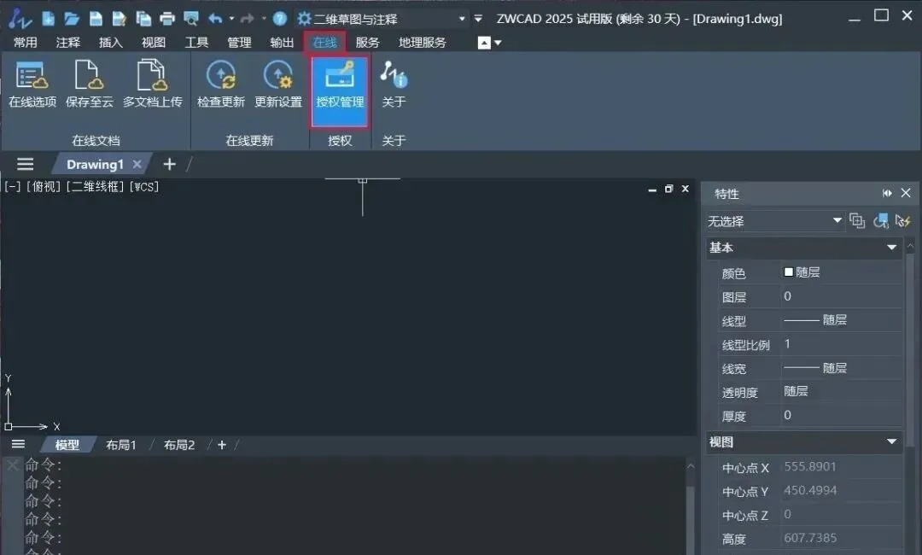
Task: Open 在线选项 online options
Action: pos(32,85)
